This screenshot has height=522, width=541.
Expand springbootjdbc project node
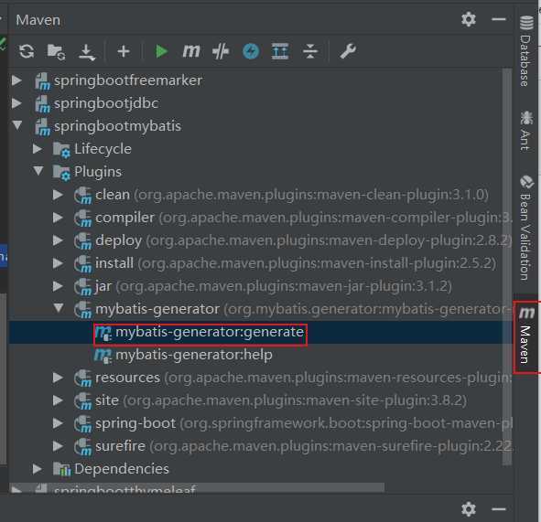16,103
